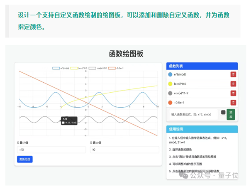
Task: Click the blue dot beside e^(sin(x))
Action: 170,75
